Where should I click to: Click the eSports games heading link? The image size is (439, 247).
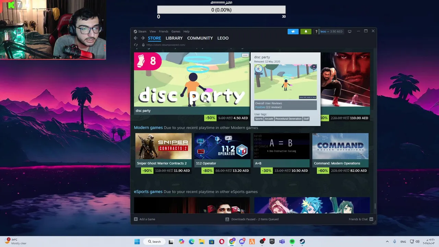148,192
